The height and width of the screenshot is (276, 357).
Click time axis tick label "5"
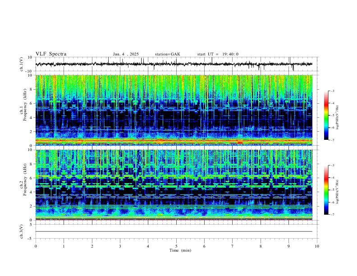(176, 246)
